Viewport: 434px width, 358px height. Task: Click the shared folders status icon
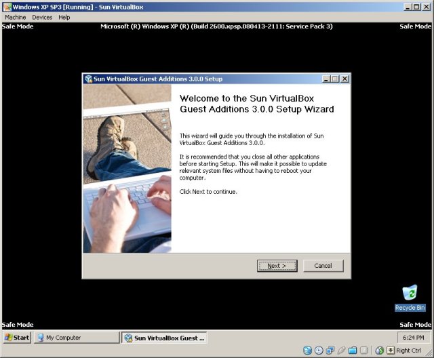click(x=353, y=351)
